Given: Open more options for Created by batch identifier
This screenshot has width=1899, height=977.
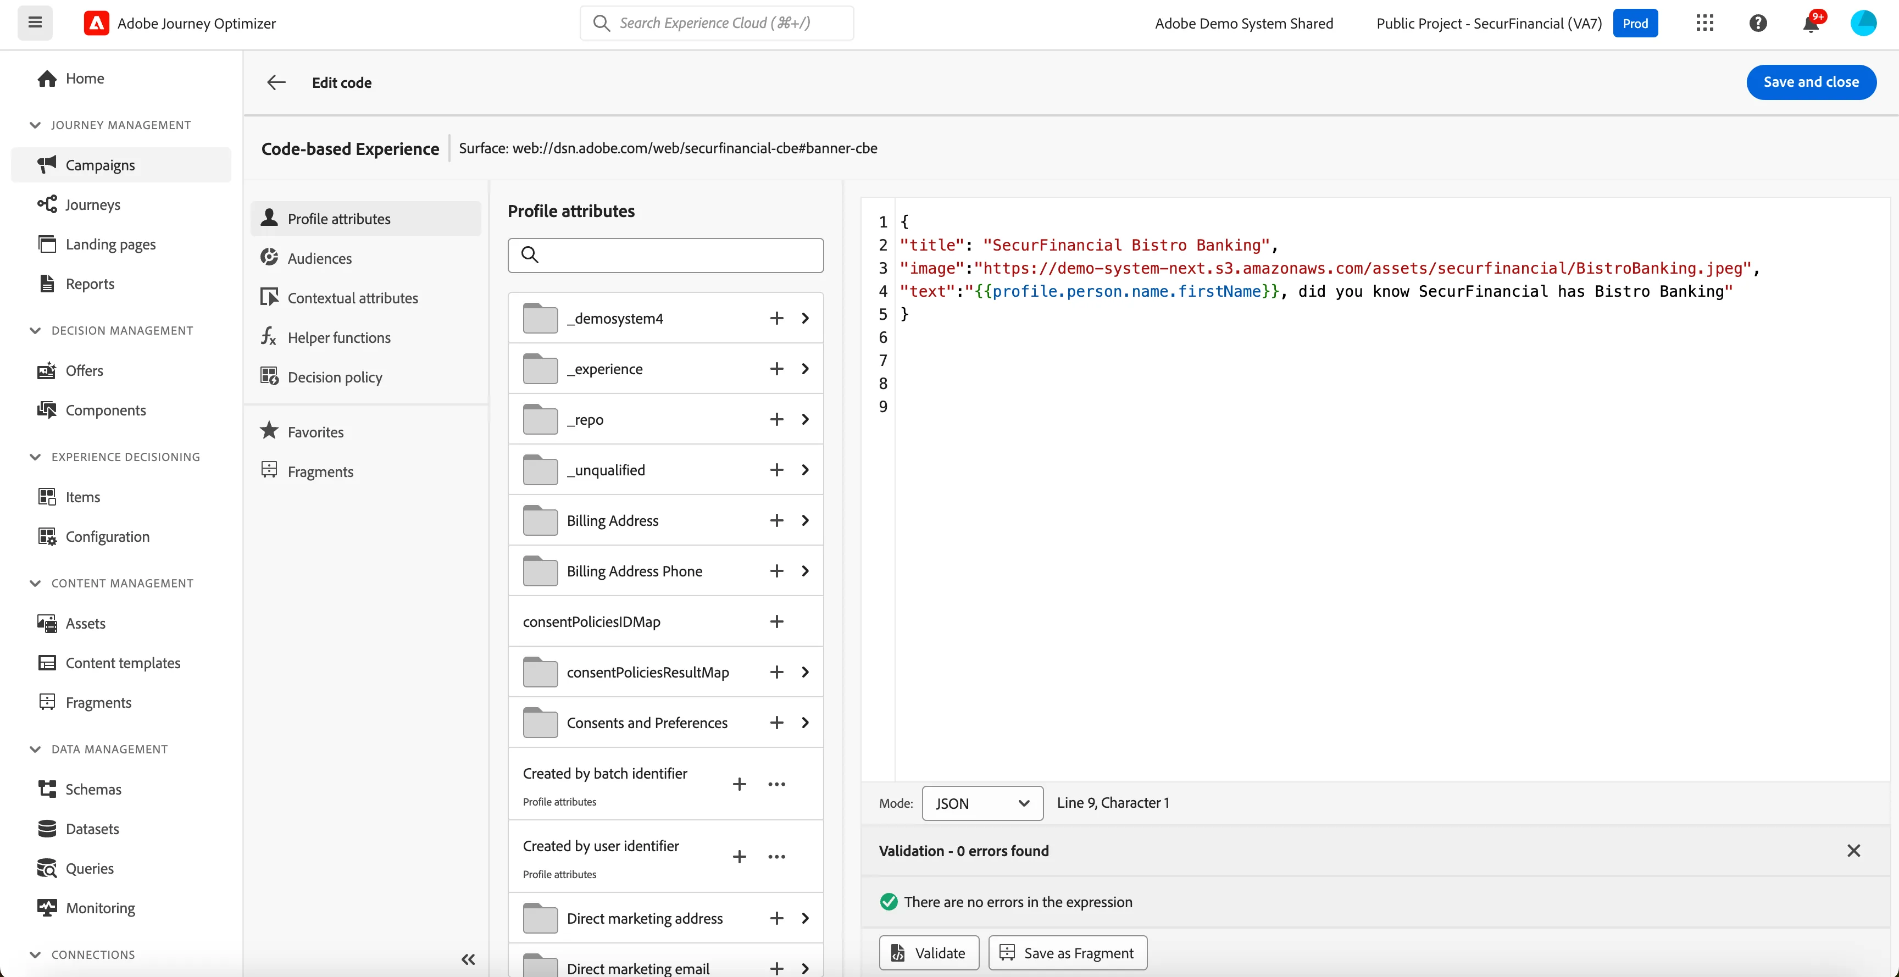Looking at the screenshot, I should [x=776, y=784].
